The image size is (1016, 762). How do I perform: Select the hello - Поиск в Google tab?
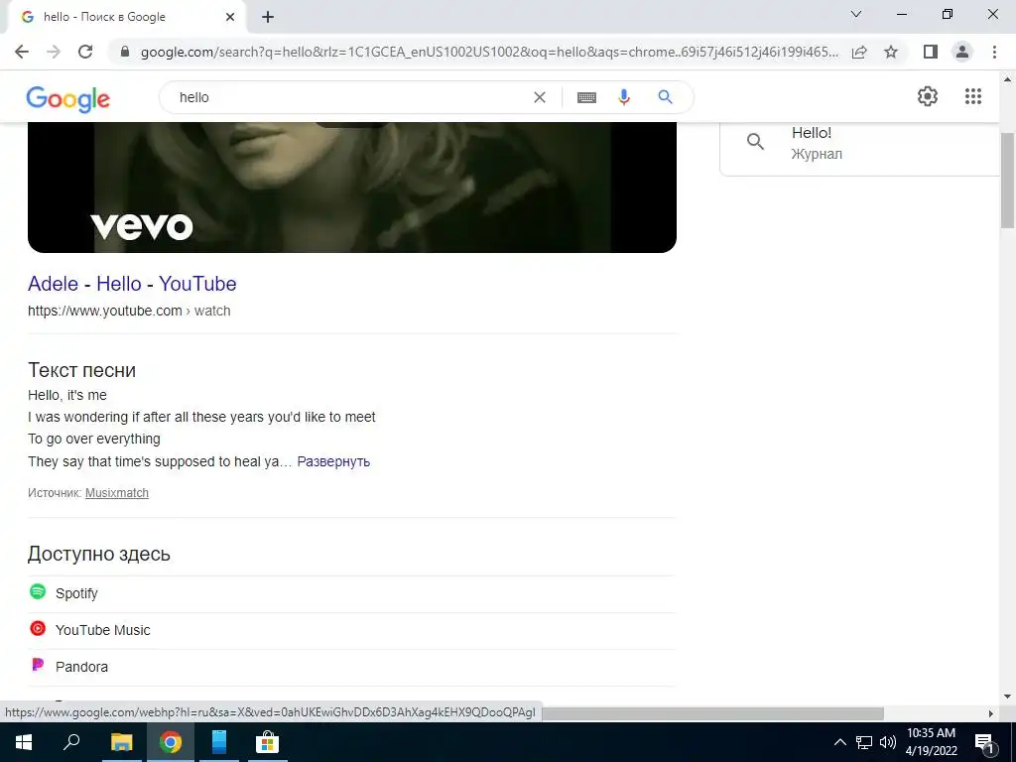pos(128,18)
